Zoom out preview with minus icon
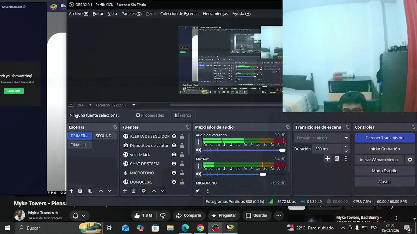Viewport: 417px width, 234px height. point(71,105)
